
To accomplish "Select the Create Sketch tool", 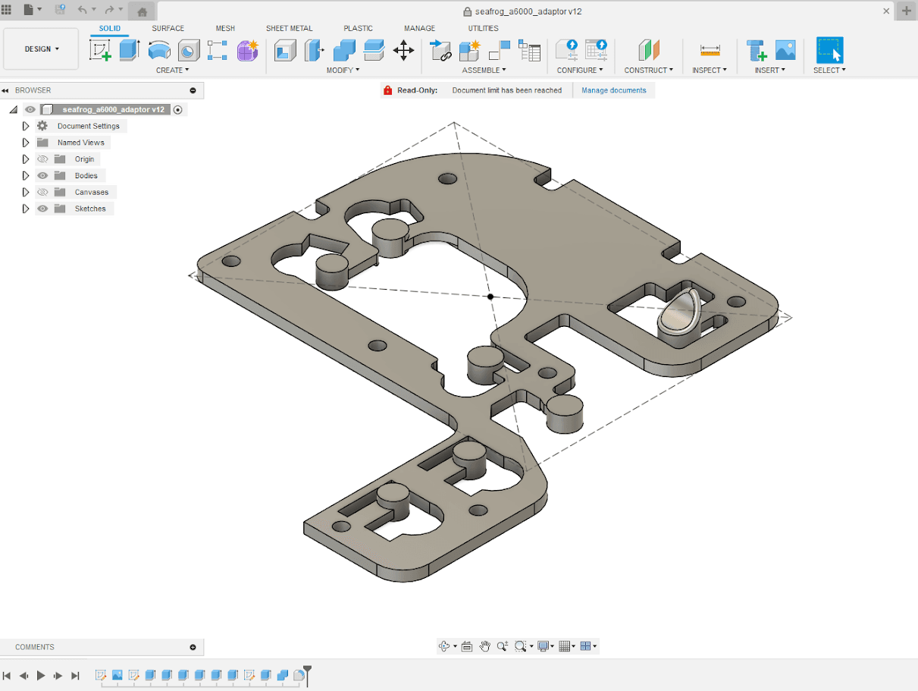I will click(100, 51).
